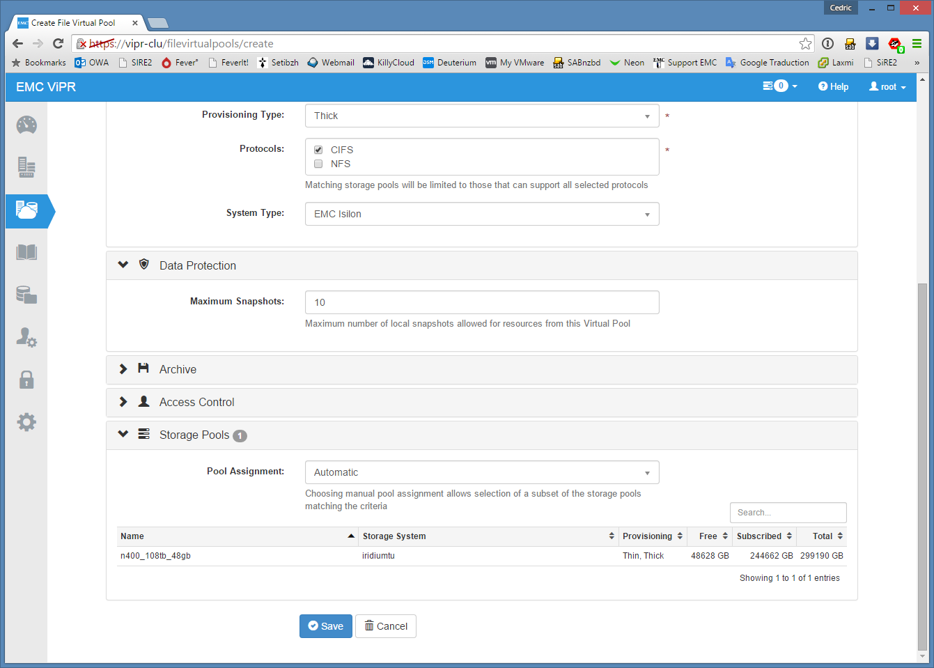
Task: Open the dashboard gauge icon in sidebar
Action: (x=26, y=125)
